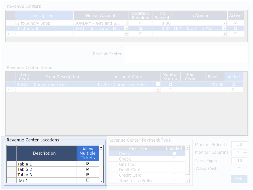The image size is (253, 190).
Task: Click the Monitor Refresh value field
Action: pyautogui.click(x=239, y=144)
